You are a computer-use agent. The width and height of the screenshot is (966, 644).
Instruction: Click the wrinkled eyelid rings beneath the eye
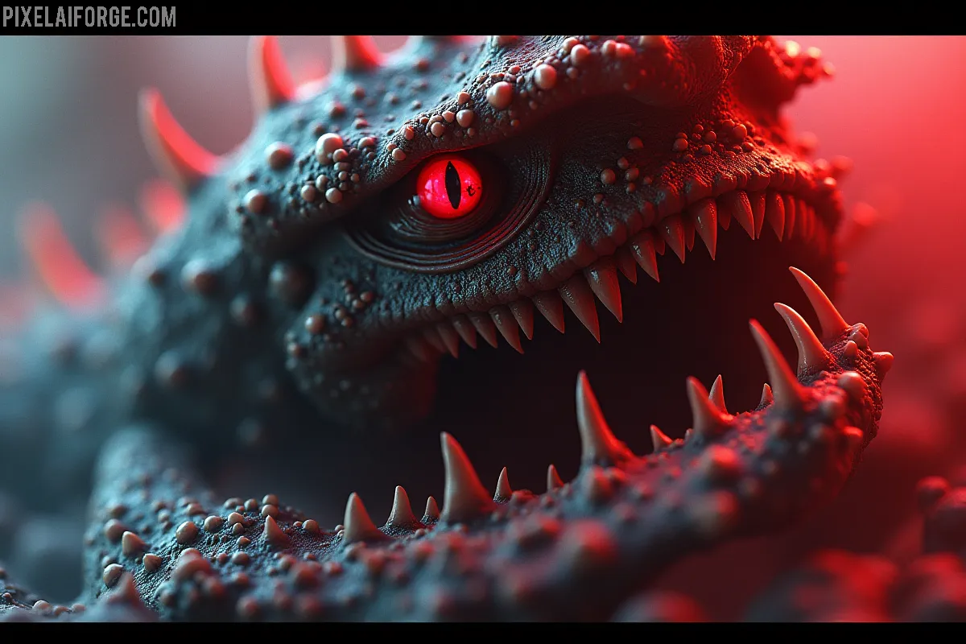tap(435, 242)
